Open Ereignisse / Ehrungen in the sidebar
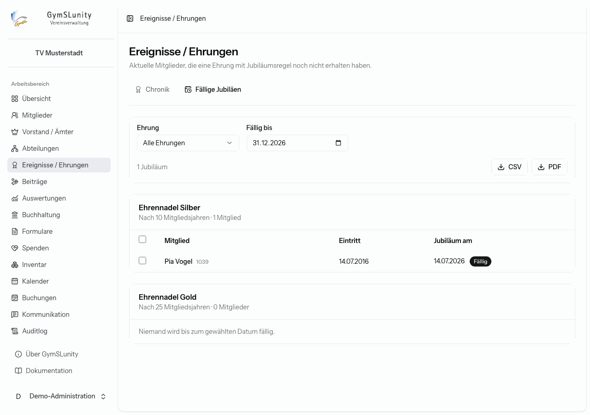Image resolution: width=590 pixels, height=415 pixels. point(59,165)
